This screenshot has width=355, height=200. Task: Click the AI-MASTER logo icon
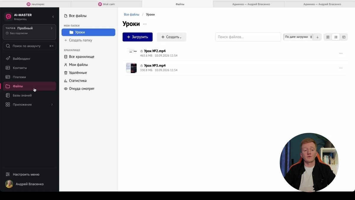point(9,17)
